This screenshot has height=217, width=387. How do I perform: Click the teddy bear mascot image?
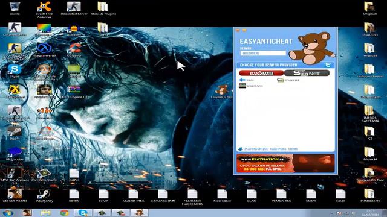[x=312, y=48]
